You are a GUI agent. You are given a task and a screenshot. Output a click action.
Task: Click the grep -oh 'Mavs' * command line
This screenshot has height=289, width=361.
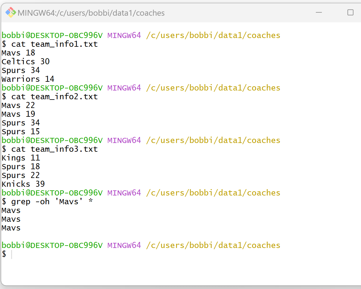click(47, 202)
